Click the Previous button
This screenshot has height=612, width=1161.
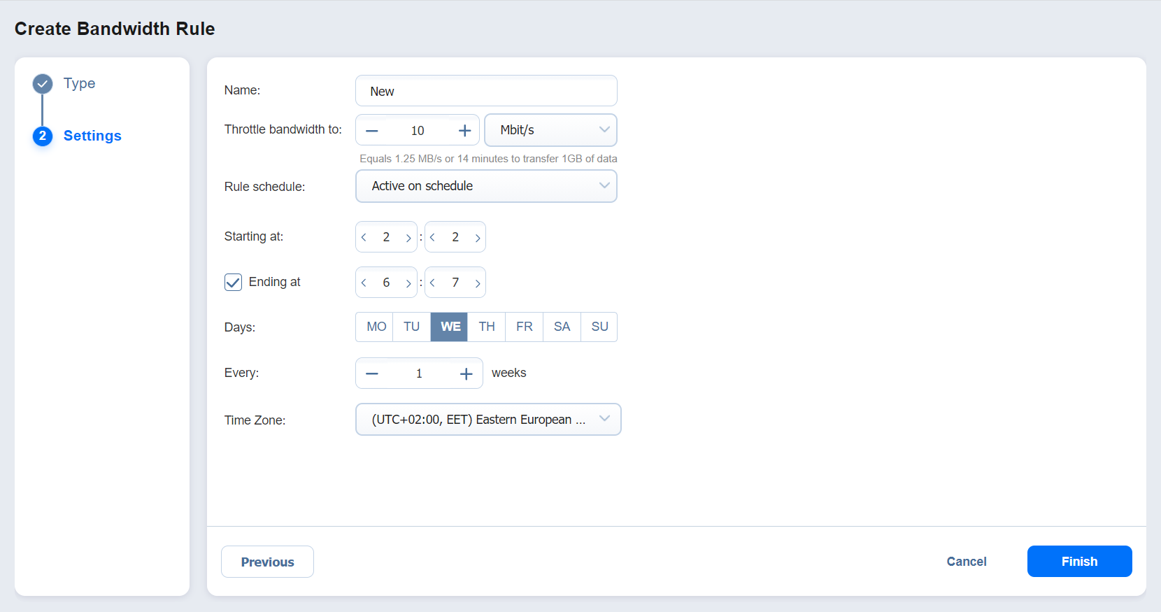[x=267, y=562]
